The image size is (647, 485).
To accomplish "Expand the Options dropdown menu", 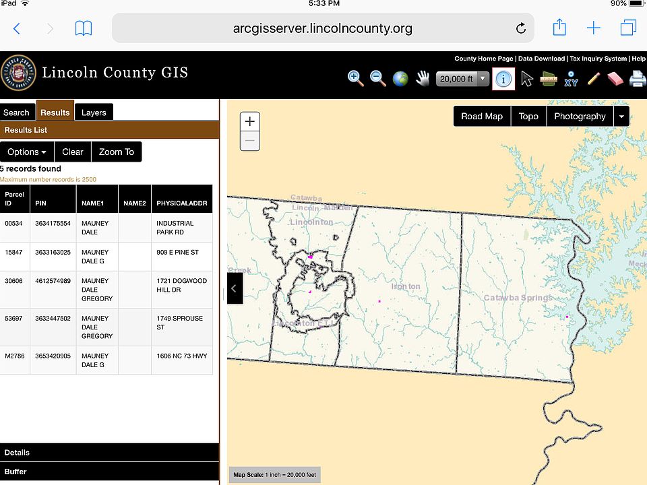I will coord(27,152).
